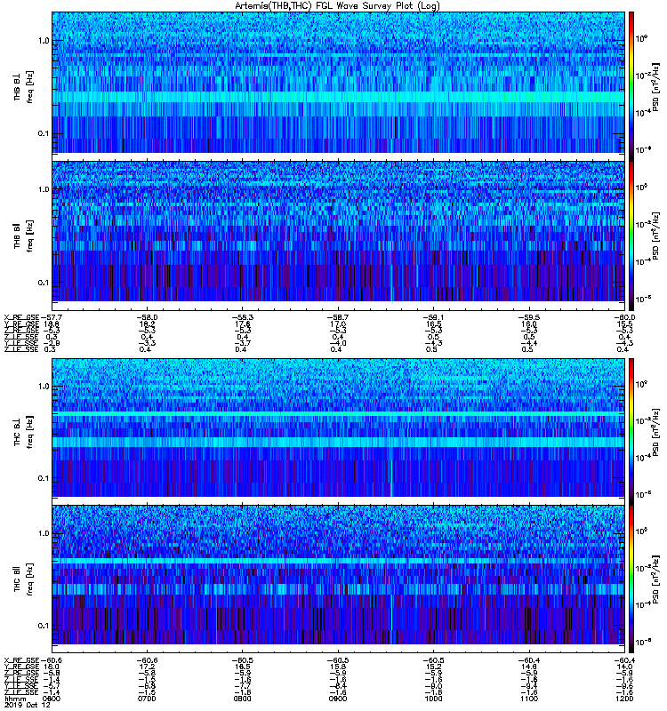Click the '1.0' frequency tick of THB B-parallel panel
Viewport: 667px width, 711px height.
(x=44, y=189)
